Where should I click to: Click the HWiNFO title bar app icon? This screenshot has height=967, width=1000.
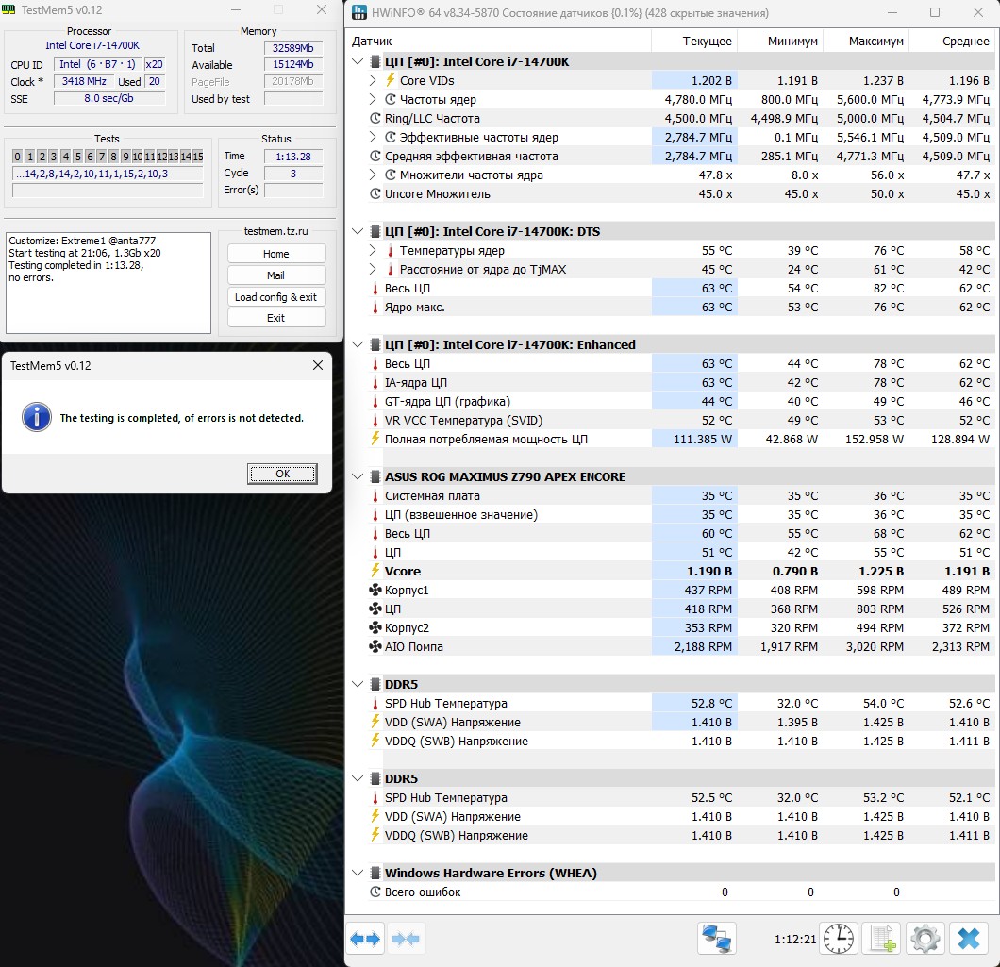[x=359, y=12]
